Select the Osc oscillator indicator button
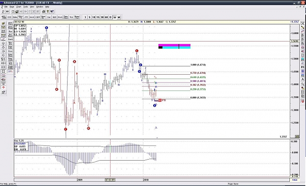 tap(49, 17)
